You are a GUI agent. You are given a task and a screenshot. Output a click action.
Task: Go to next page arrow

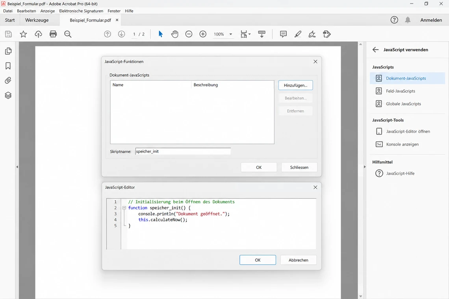(121, 34)
